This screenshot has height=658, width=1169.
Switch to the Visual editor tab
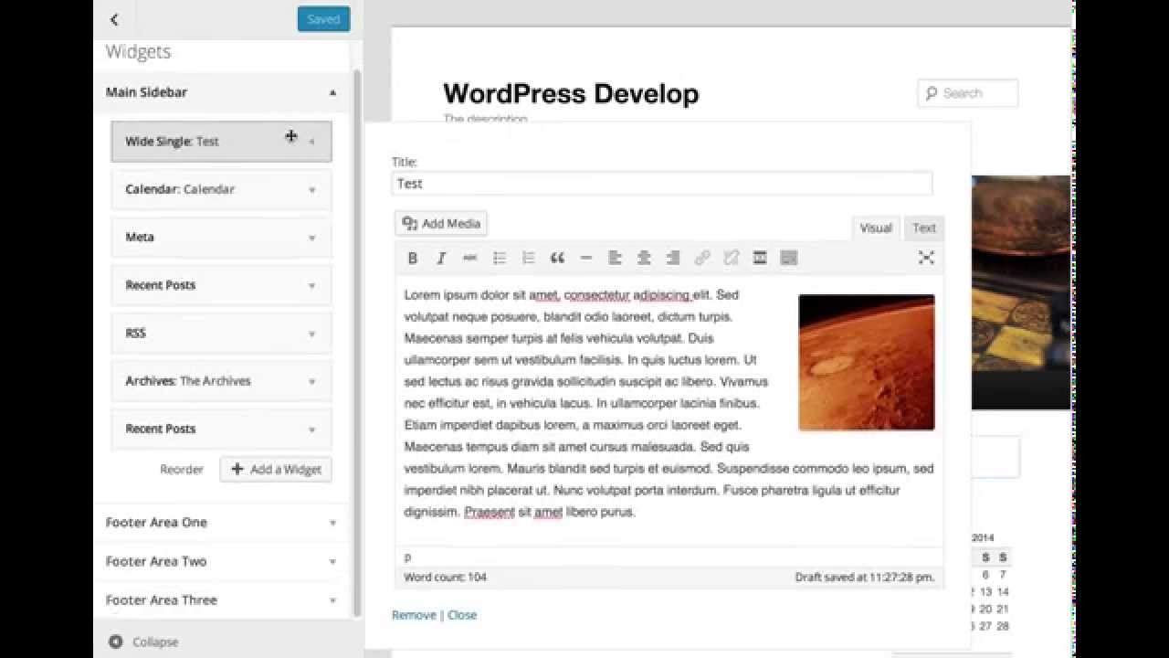(x=875, y=228)
